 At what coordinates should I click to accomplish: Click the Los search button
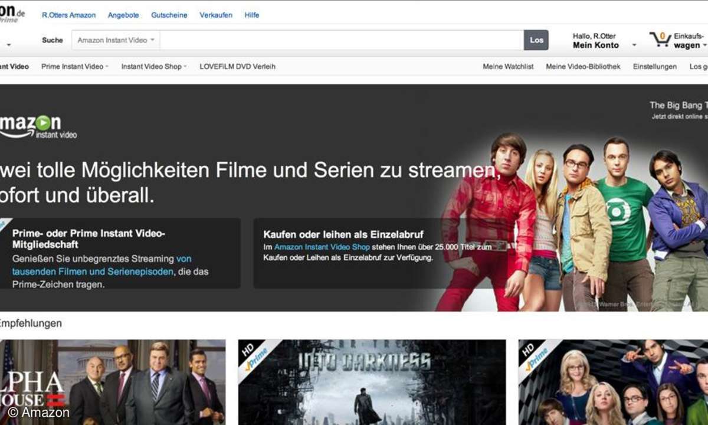click(x=536, y=40)
